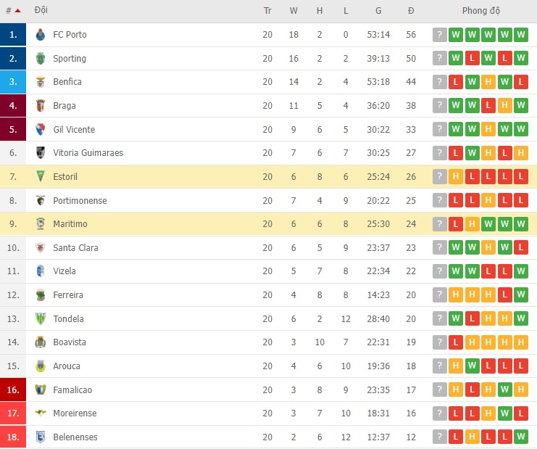The image size is (537, 449).
Task: Click the Maritimo club crest icon
Action: click(41, 224)
